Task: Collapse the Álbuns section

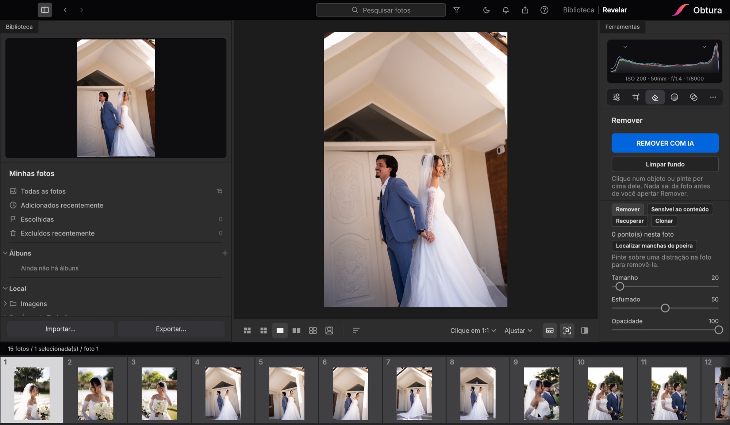Action: (x=5, y=253)
